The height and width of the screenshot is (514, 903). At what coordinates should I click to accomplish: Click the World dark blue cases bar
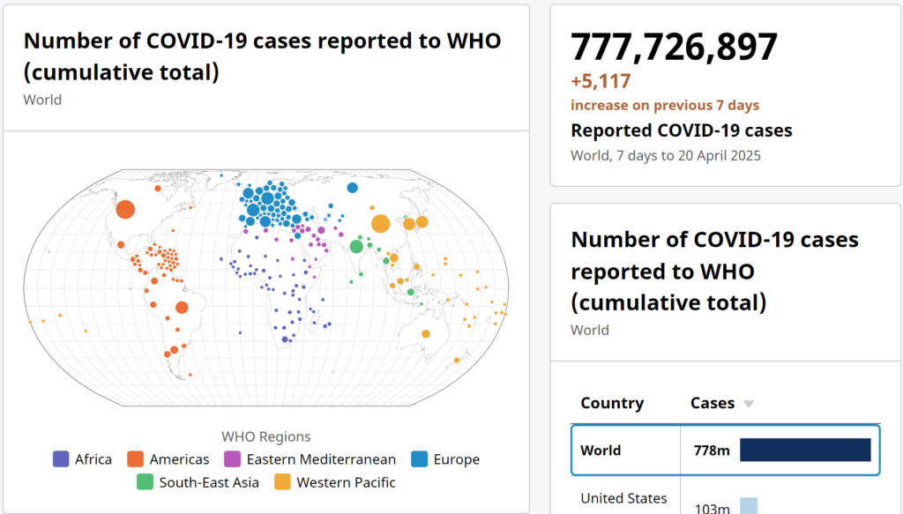805,451
